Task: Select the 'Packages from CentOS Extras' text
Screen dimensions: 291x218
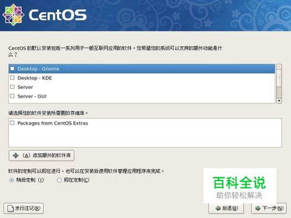Action: coord(52,123)
